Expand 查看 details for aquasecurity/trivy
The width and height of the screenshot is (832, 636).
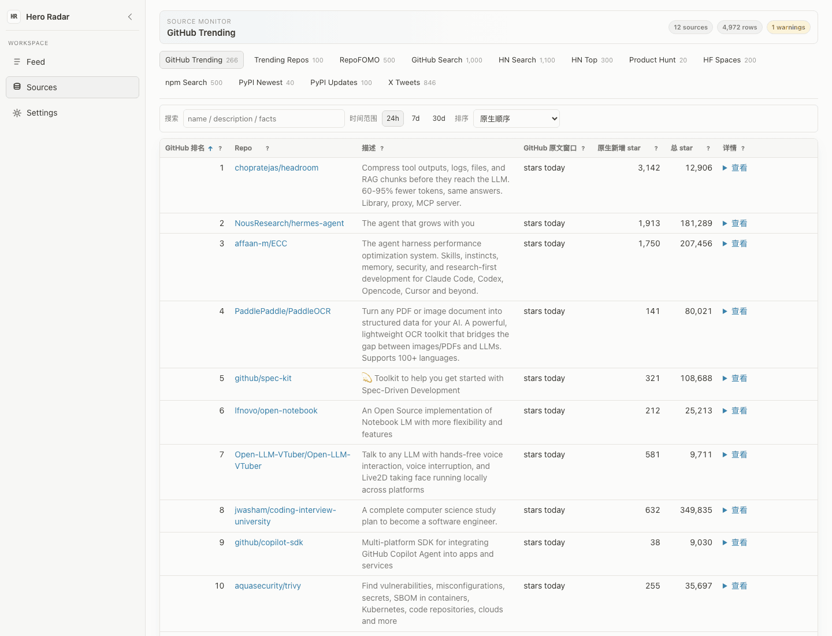tap(735, 586)
